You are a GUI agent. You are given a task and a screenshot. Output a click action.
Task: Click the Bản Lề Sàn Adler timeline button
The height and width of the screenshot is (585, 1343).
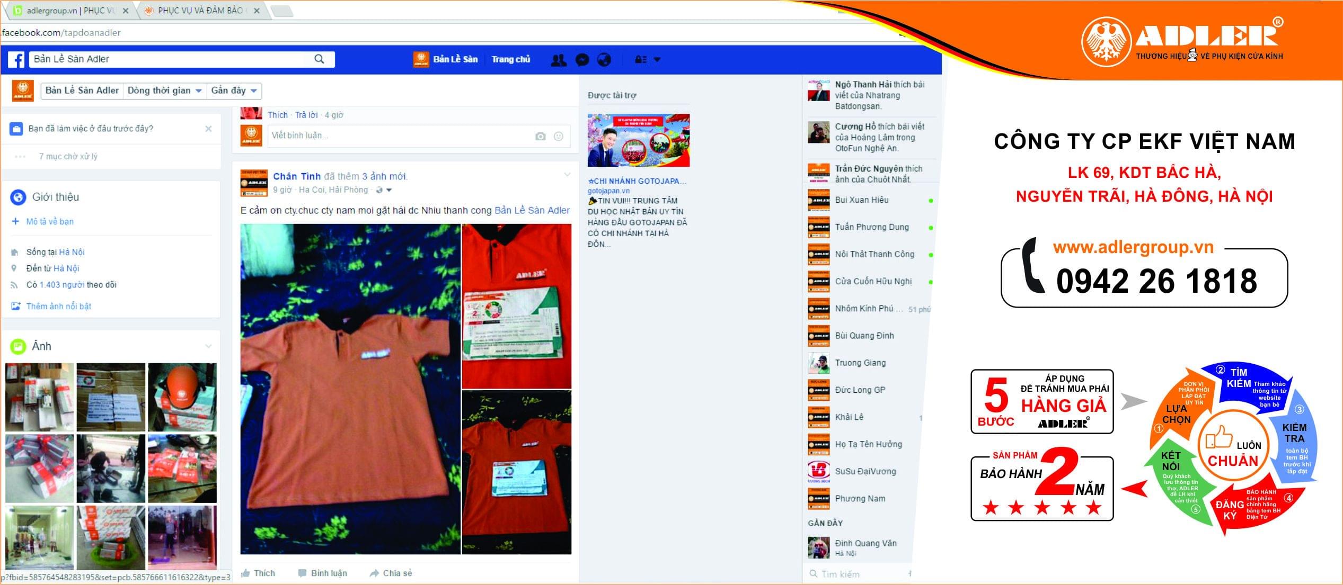point(82,91)
